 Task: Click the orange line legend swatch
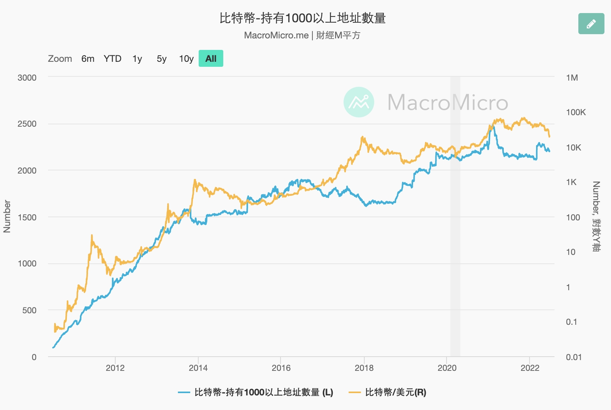(355, 392)
